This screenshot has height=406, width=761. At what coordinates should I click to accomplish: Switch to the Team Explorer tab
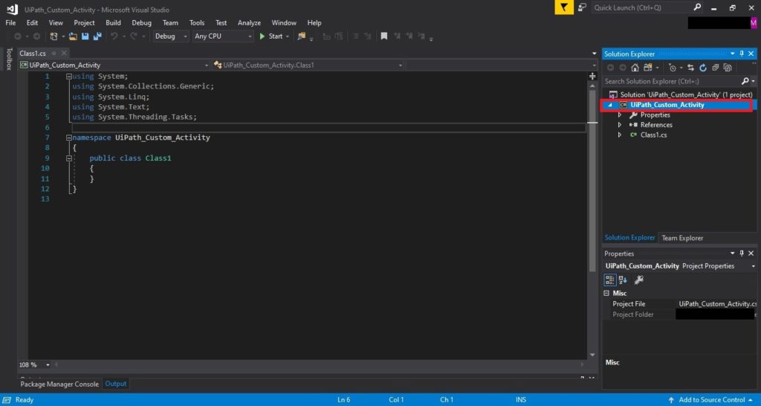682,238
